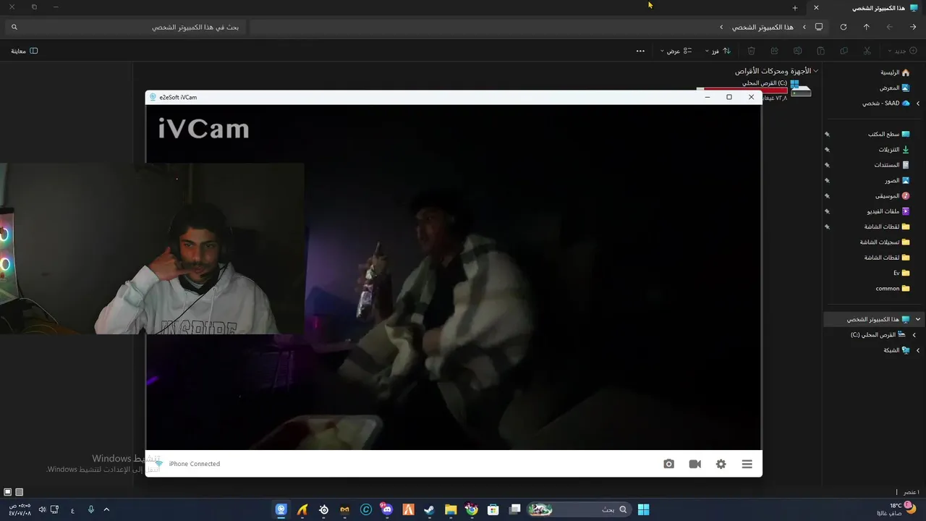The height and width of the screenshot is (521, 926).
Task: Open iVCam settings gear
Action: coord(721,464)
